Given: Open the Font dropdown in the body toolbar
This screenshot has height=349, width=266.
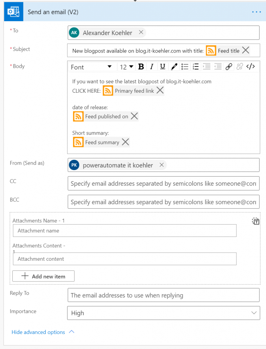Looking at the screenshot, I should 91,67.
